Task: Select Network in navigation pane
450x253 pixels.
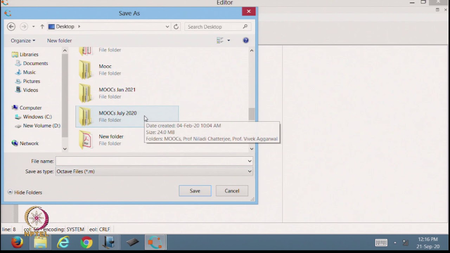Action: click(x=29, y=143)
